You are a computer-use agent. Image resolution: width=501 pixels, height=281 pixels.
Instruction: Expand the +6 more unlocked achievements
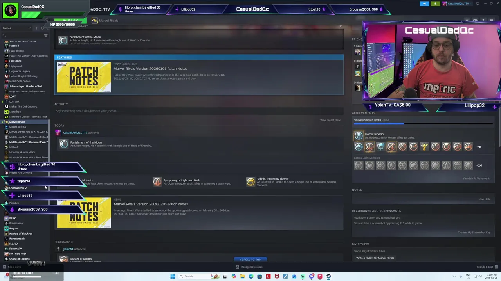pyautogui.click(x=479, y=147)
